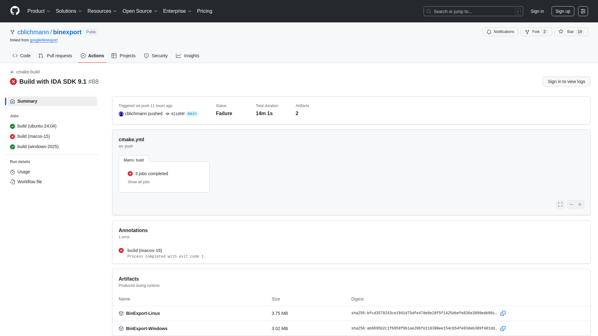The height and width of the screenshot is (336, 598).
Task: Copy the BinExport-Linux digest hash
Action: 503,313
